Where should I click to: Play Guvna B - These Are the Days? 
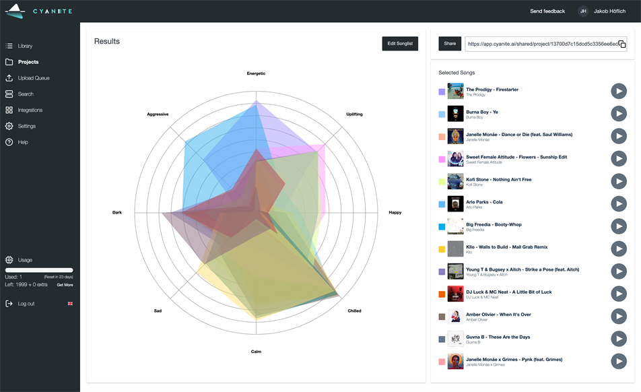(x=619, y=338)
